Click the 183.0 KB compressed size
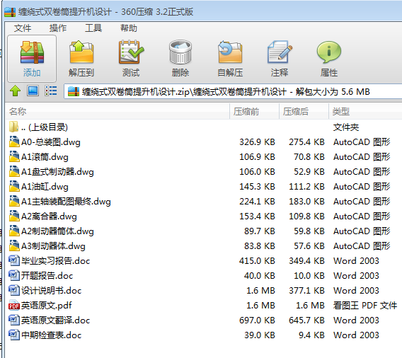Screen dimensions: 402x358 pyautogui.click(x=306, y=202)
